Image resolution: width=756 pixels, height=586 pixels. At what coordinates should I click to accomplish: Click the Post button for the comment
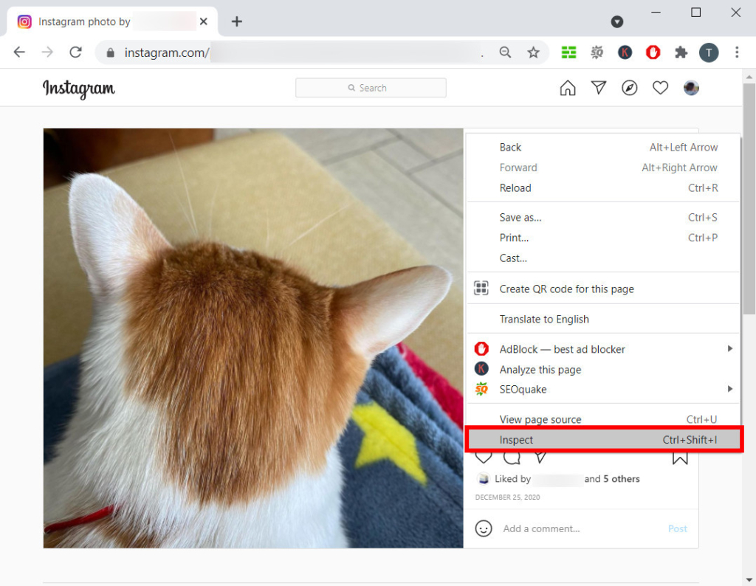point(677,528)
